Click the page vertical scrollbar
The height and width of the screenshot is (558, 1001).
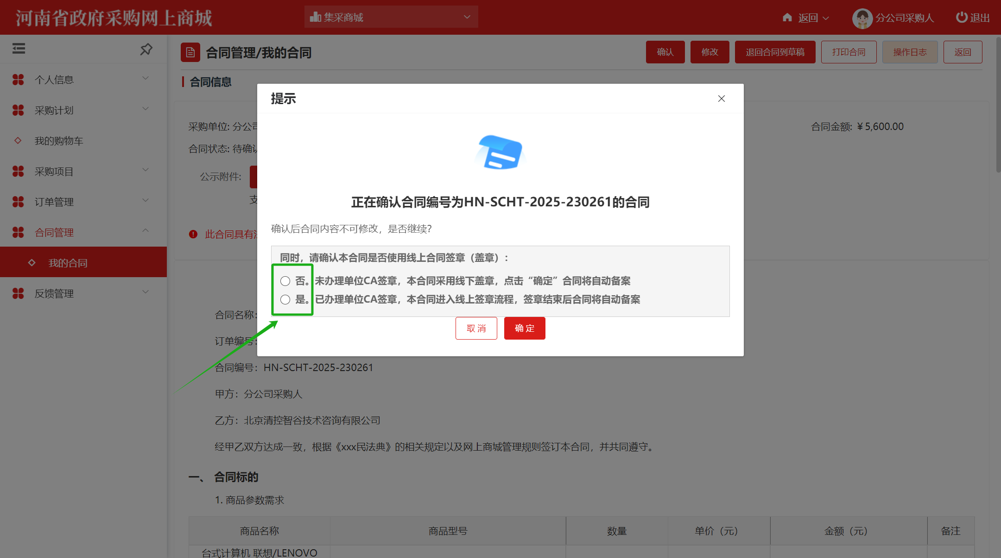[998, 105]
